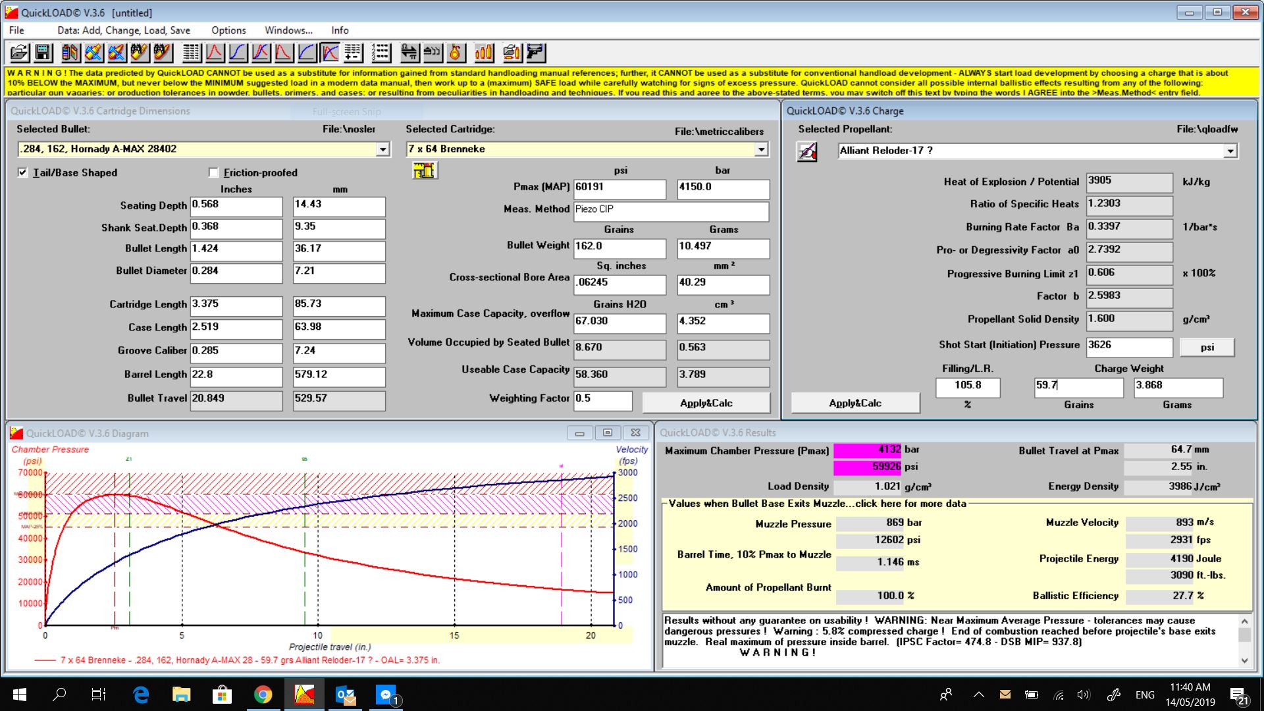
Task: Open a file with the open-folder toolbar icon
Action: pyautogui.click(x=20, y=52)
